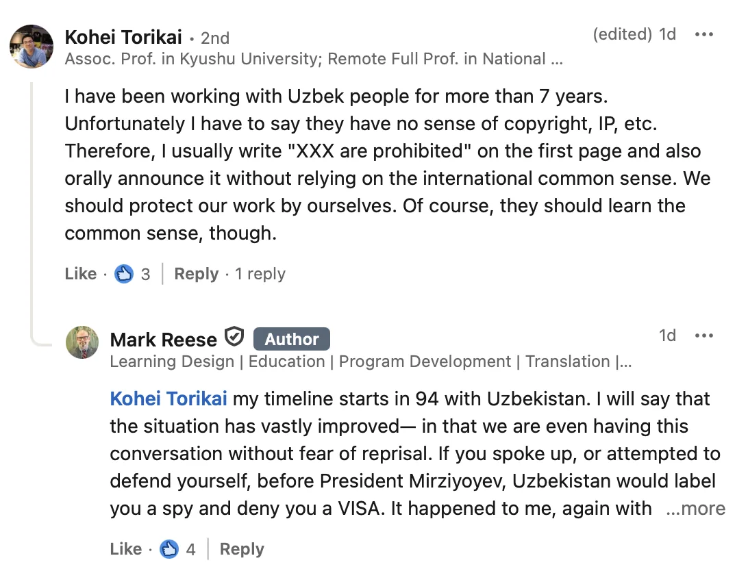Screen dimensions: 748x582
Task: Click the verification shield beside Mark Reese
Action: pos(235,338)
